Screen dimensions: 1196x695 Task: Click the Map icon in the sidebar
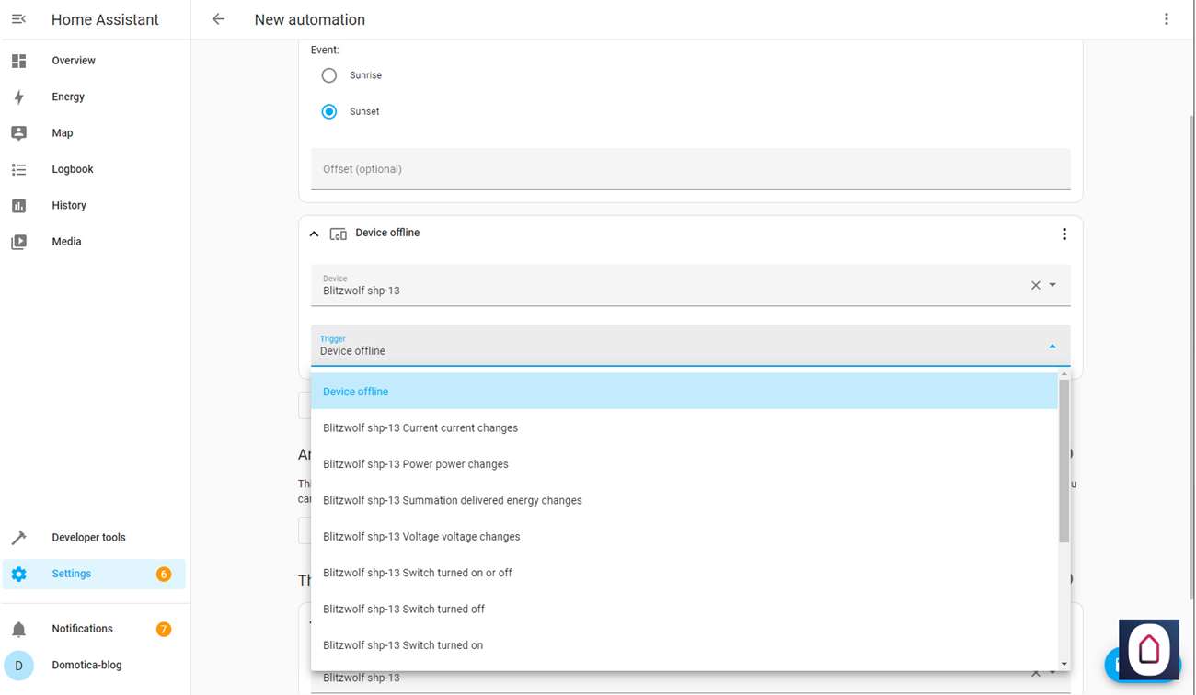(18, 133)
